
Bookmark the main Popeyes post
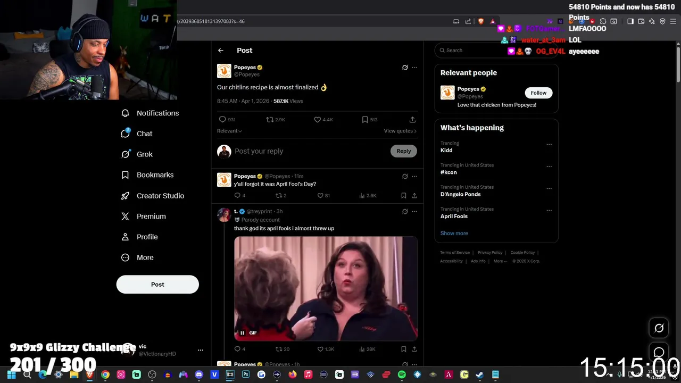(x=370, y=120)
